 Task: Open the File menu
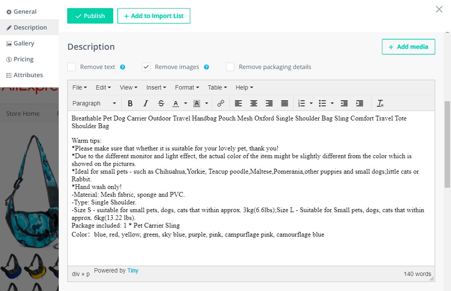[x=79, y=88]
